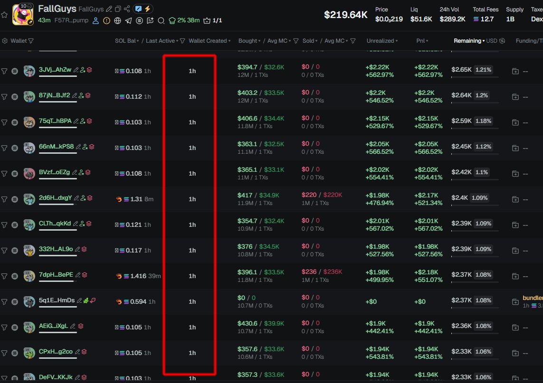The image size is (543, 383).
Task: Click the star to favorite the FallGuys token
Action: (4, 15)
